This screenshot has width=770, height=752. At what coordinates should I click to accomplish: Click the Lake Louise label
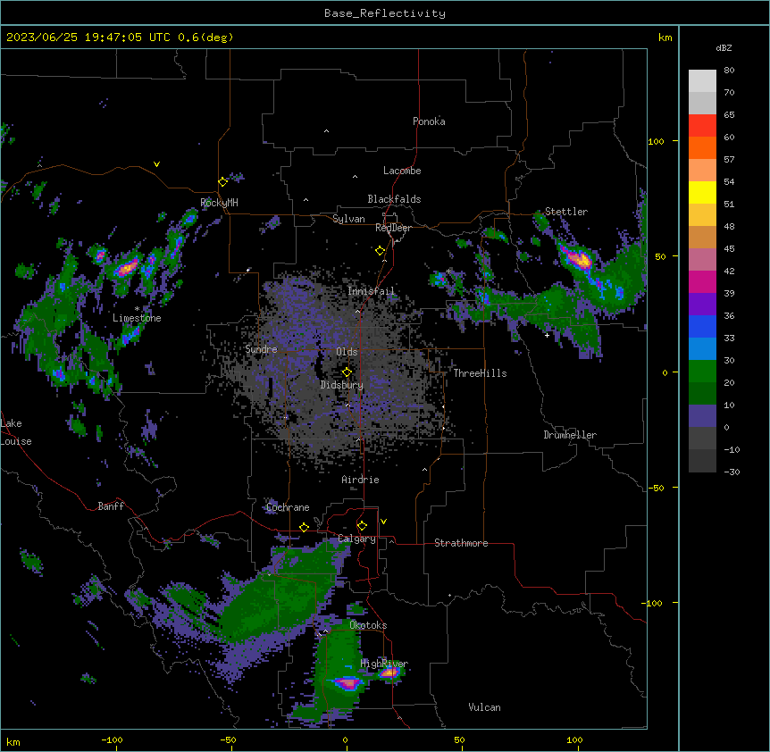(x=16, y=432)
